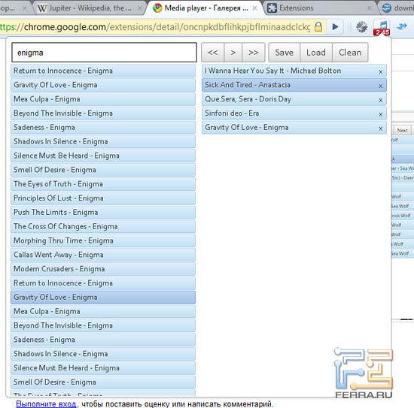Click the blue bird extension icon
Viewport: 414px width, 408px height.
click(x=402, y=26)
